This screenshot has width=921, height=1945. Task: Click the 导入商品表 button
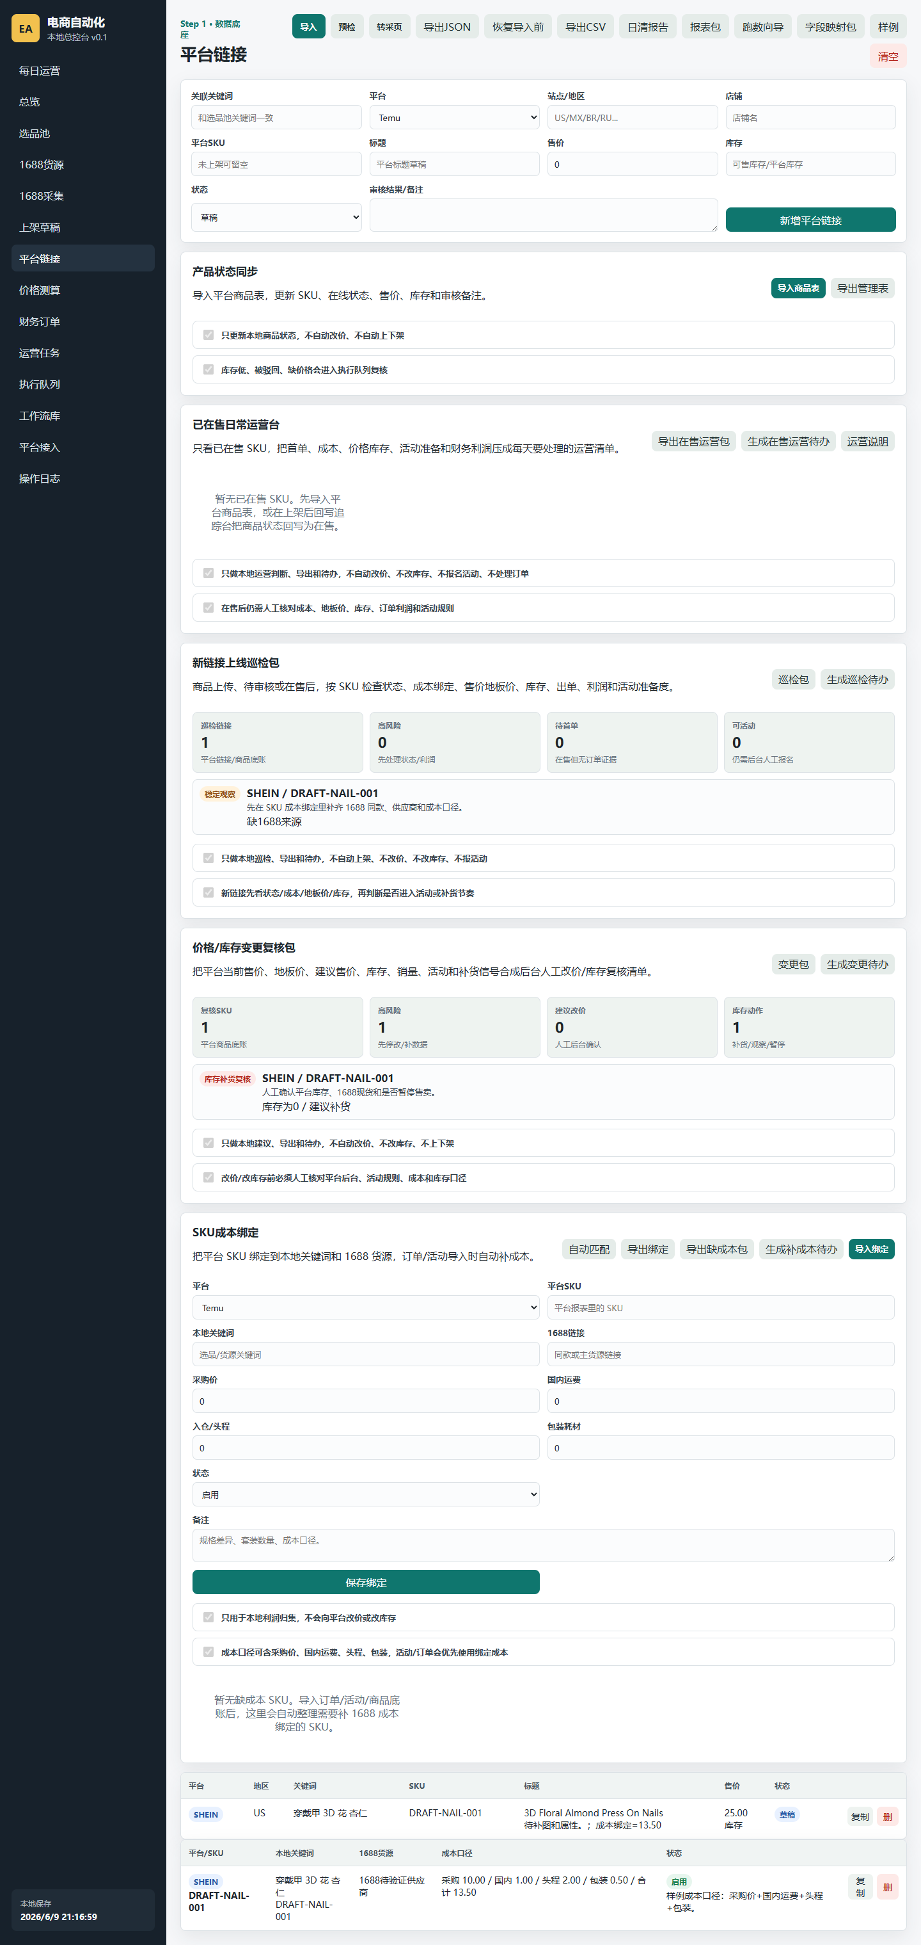pyautogui.click(x=798, y=287)
